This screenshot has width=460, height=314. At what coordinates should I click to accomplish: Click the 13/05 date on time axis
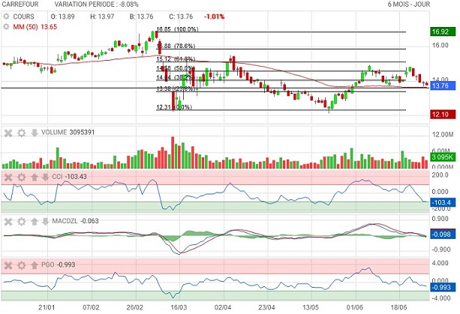(x=311, y=307)
